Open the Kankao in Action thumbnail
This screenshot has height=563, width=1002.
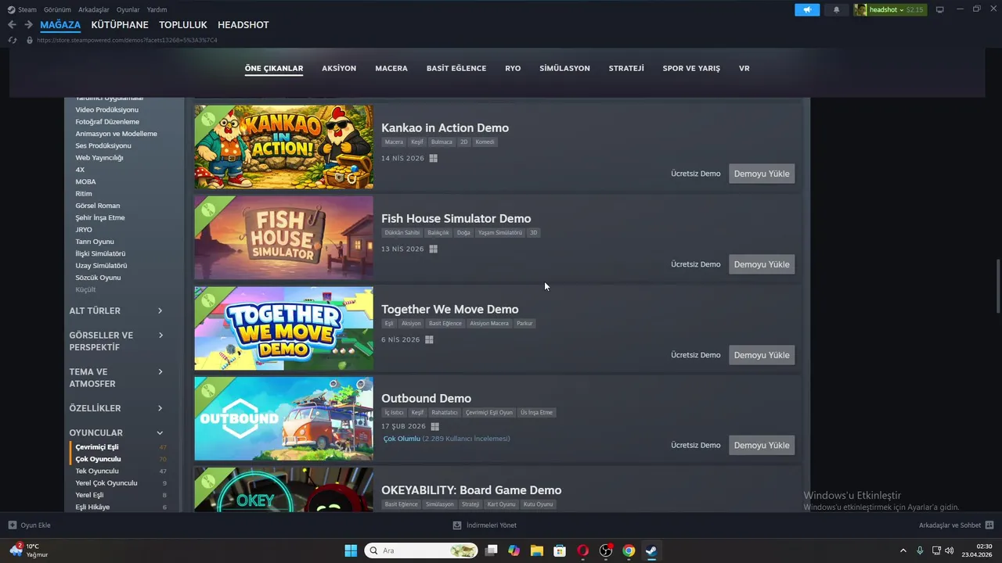[283, 147]
